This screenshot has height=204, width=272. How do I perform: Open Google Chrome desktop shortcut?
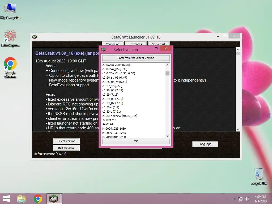tap(10, 68)
